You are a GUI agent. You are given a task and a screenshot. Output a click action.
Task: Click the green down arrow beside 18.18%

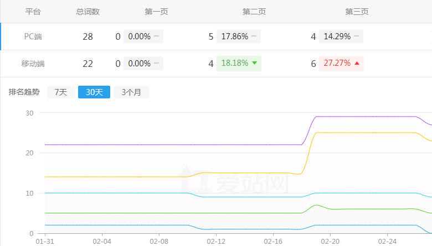tap(254, 64)
